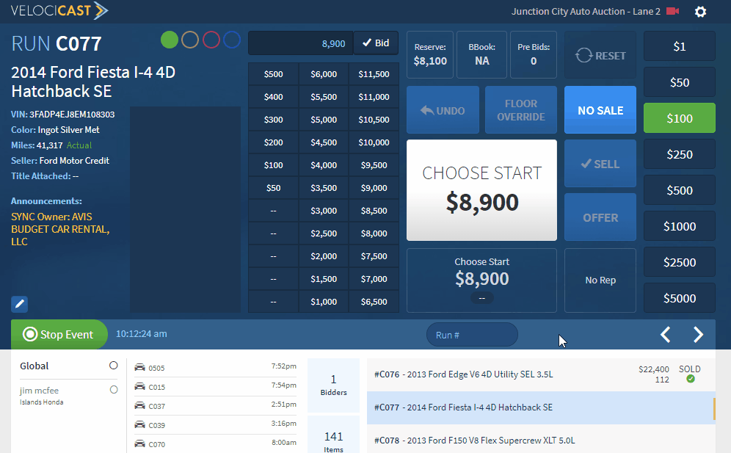Click FLOOR OVERRIDE button
Viewport: 731px width, 453px height.
coord(521,110)
